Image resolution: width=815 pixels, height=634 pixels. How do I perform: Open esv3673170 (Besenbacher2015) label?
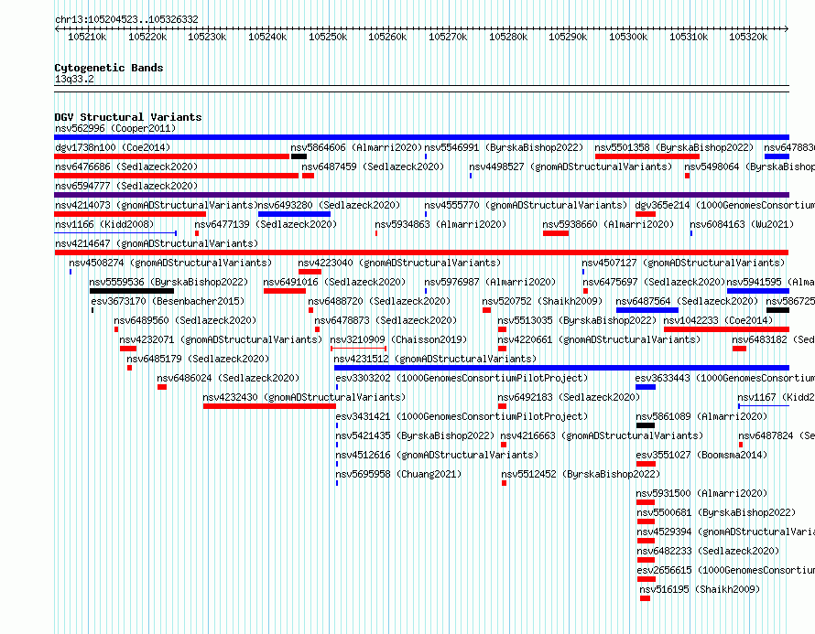coord(168,301)
